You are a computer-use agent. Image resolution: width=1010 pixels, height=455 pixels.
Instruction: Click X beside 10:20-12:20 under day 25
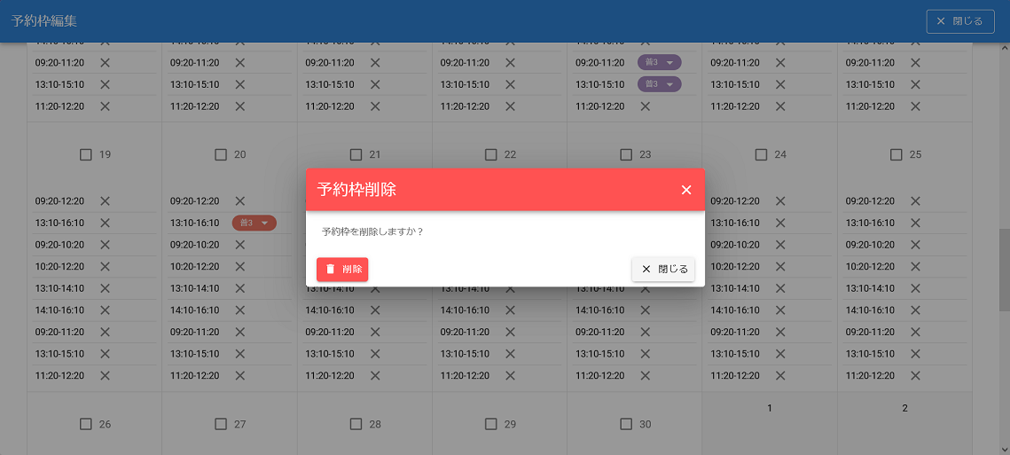click(915, 266)
